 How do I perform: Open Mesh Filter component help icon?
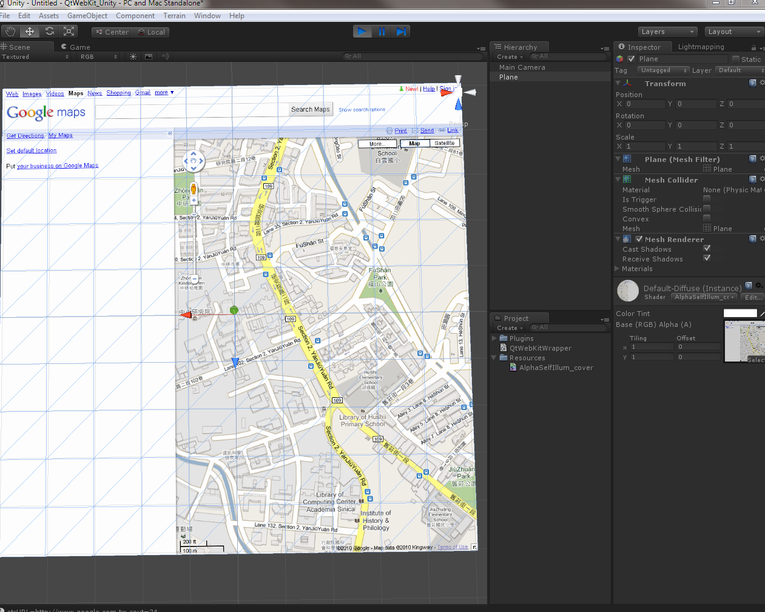click(x=753, y=159)
